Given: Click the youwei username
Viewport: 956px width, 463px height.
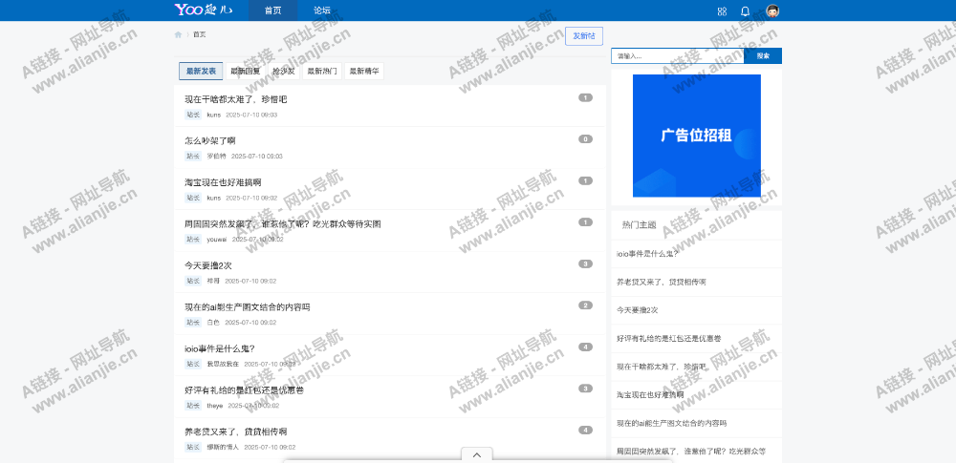Looking at the screenshot, I should pos(216,240).
